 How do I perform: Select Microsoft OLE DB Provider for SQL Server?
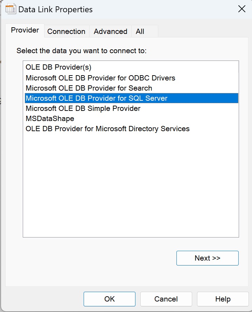tap(97, 98)
